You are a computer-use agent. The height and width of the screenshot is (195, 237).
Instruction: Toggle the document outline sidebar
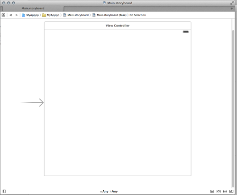pos(4,191)
